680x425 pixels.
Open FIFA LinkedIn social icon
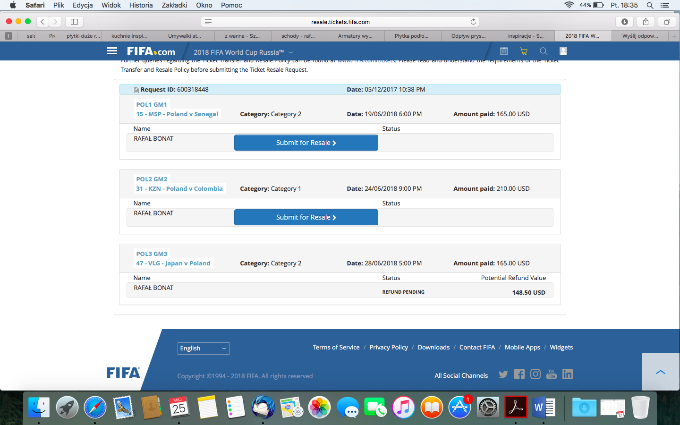pyautogui.click(x=568, y=374)
